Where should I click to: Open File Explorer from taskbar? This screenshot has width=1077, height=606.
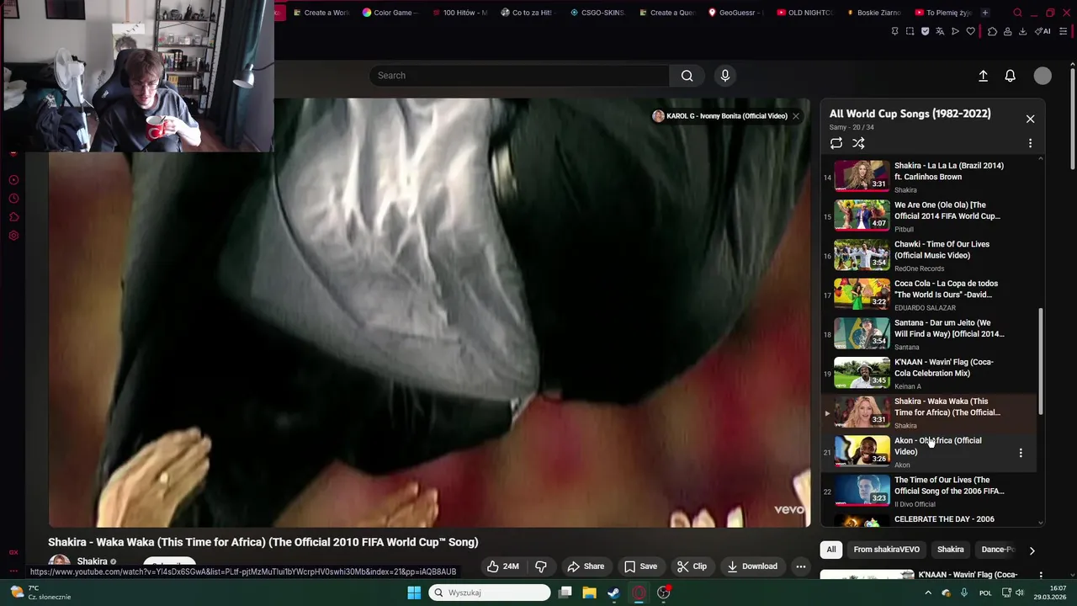coord(589,593)
